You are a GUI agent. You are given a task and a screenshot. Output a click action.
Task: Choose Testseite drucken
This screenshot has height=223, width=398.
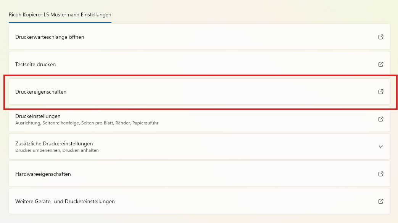tap(35, 64)
